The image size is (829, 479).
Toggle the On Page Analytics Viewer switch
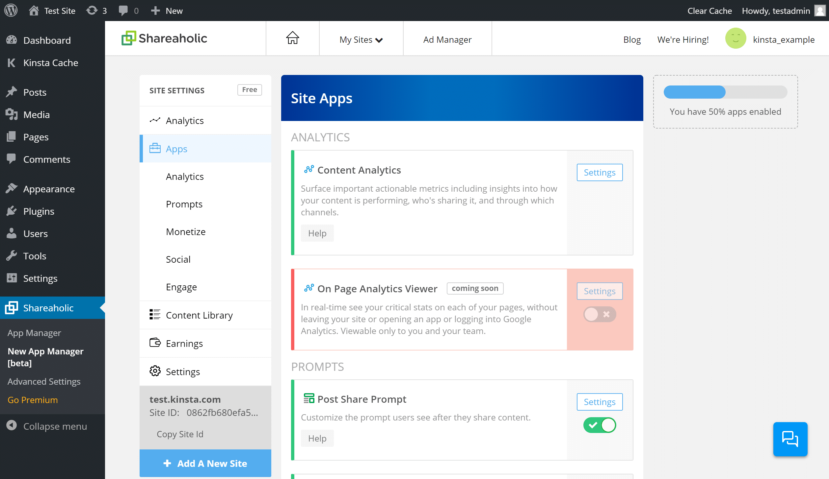click(599, 314)
